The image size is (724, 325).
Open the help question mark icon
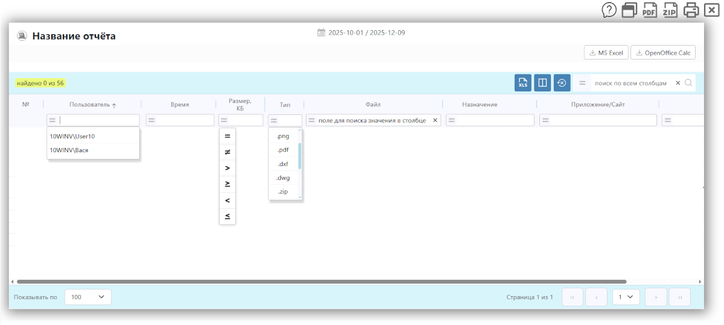coord(609,10)
